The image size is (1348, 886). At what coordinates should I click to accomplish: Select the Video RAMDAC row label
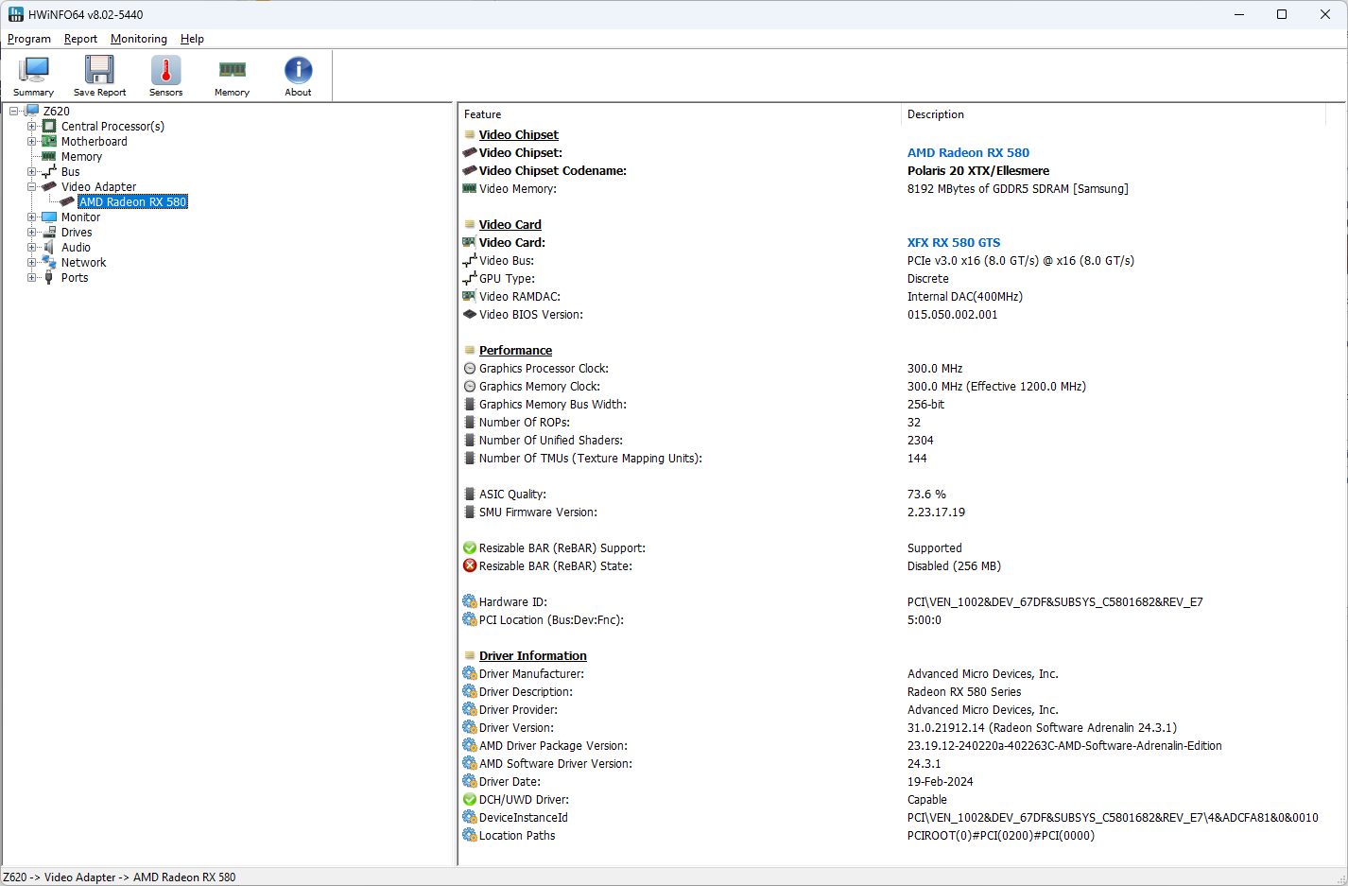pos(520,296)
